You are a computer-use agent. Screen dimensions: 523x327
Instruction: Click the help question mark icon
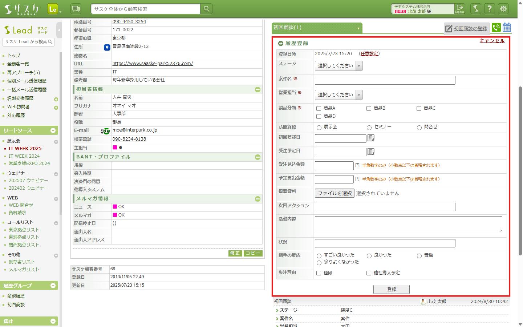489,9
